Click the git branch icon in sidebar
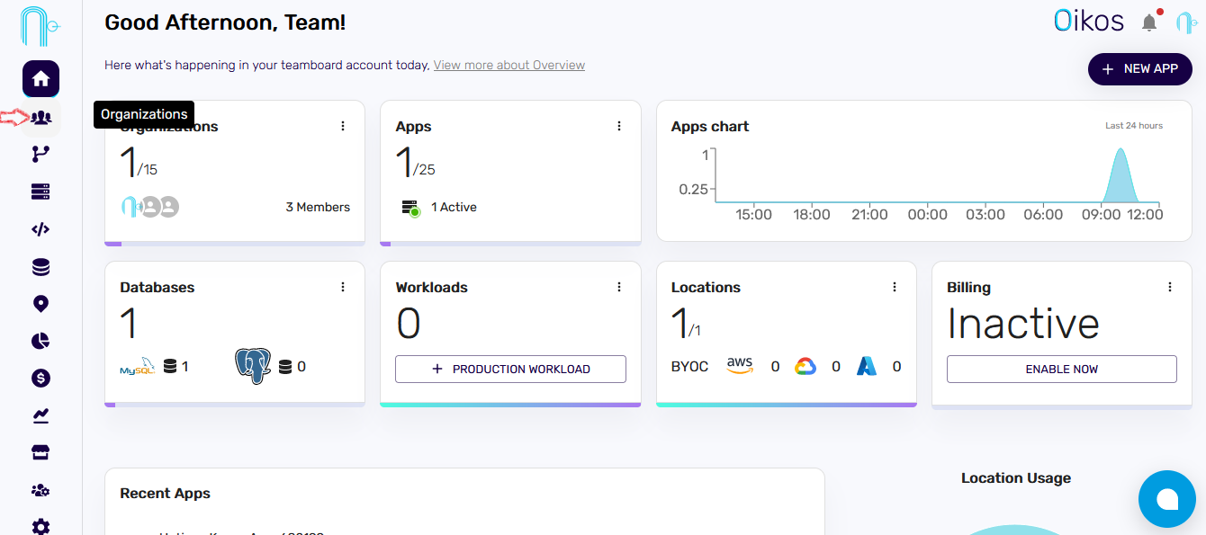This screenshot has width=1206, height=535. (40, 155)
